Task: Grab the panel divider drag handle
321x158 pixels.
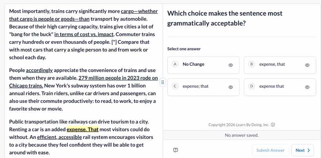Action: 163,82
